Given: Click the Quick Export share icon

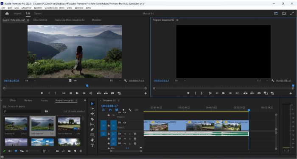Looking at the screenshot, I should click(x=284, y=14).
